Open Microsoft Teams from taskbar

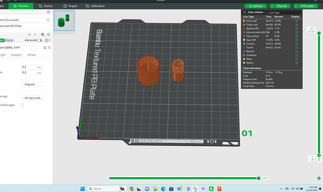click(x=187, y=189)
